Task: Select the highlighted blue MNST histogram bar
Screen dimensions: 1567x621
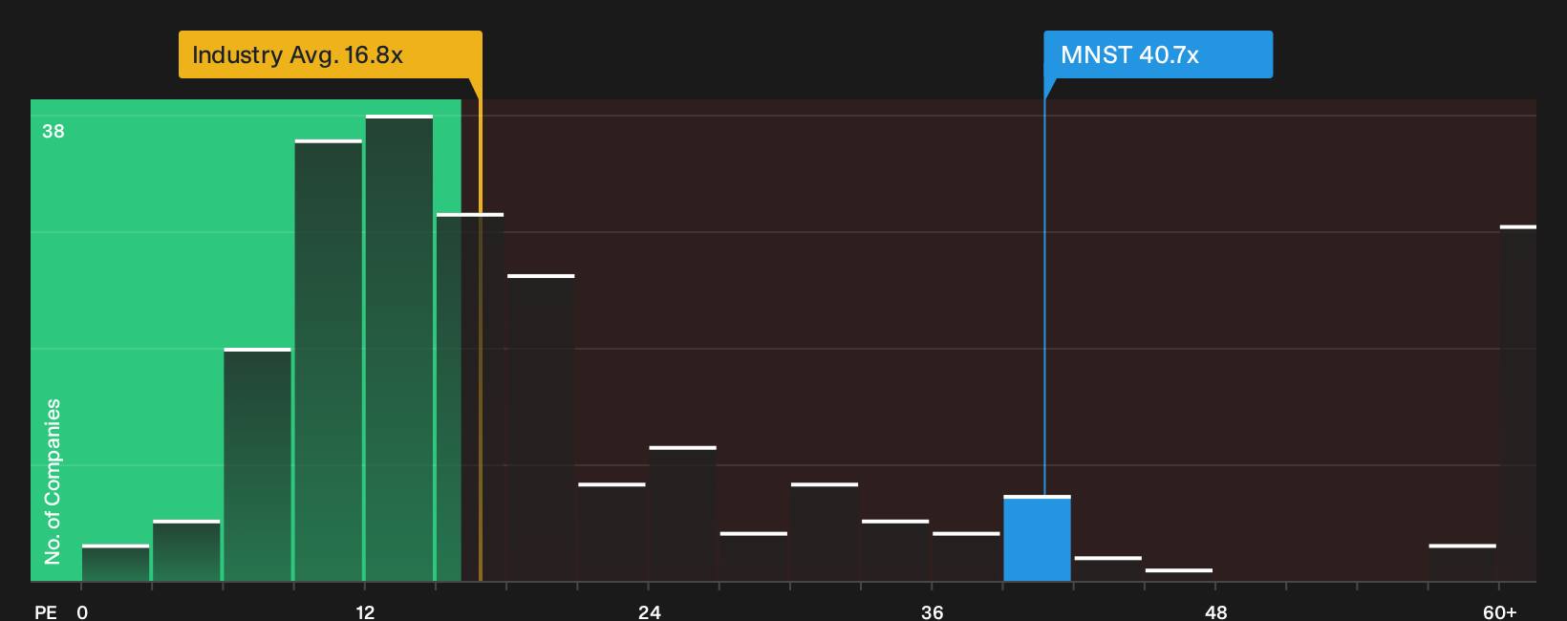Action: click(x=1037, y=539)
